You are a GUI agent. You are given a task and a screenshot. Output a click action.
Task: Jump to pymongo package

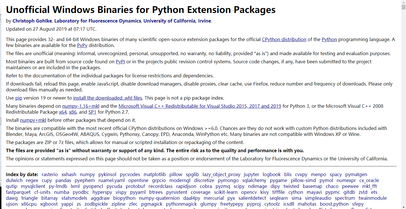click(x=228, y=180)
